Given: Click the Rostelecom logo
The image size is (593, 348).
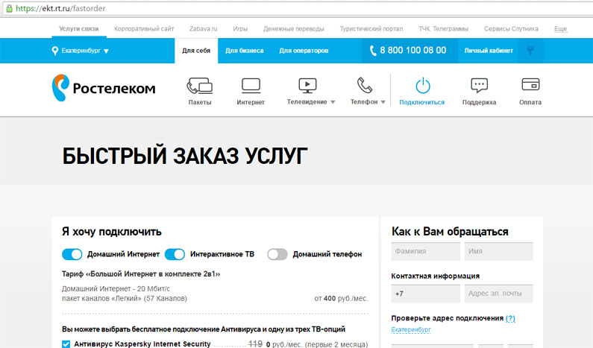Looking at the screenshot, I should tap(103, 89).
